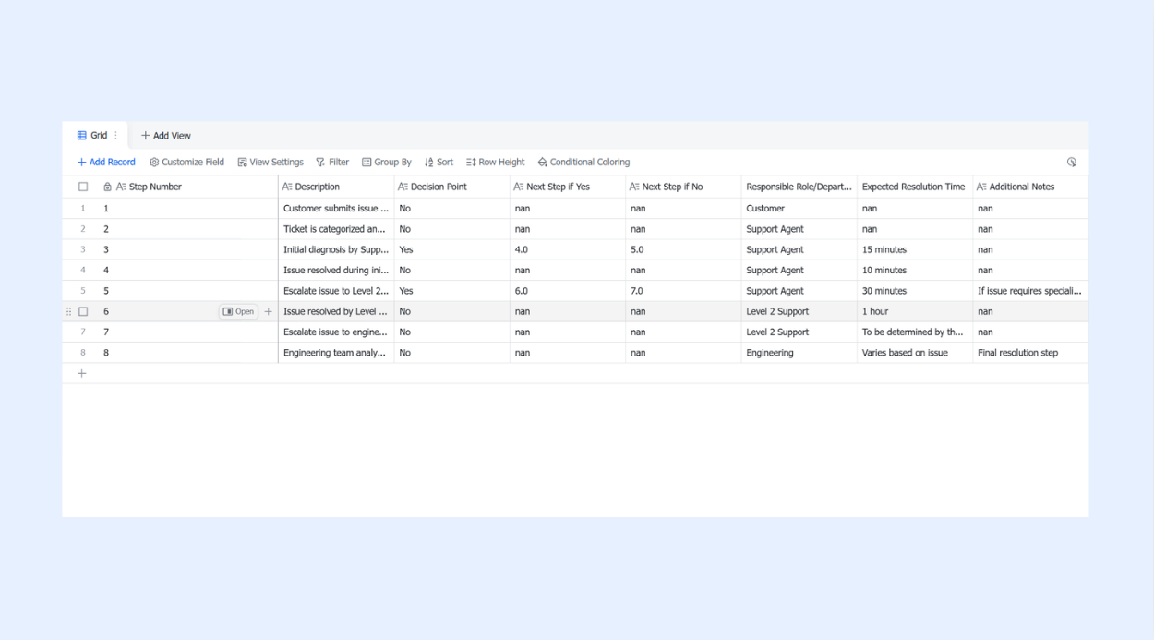
Task: Click the Description column header
Action: pyautogui.click(x=336, y=187)
